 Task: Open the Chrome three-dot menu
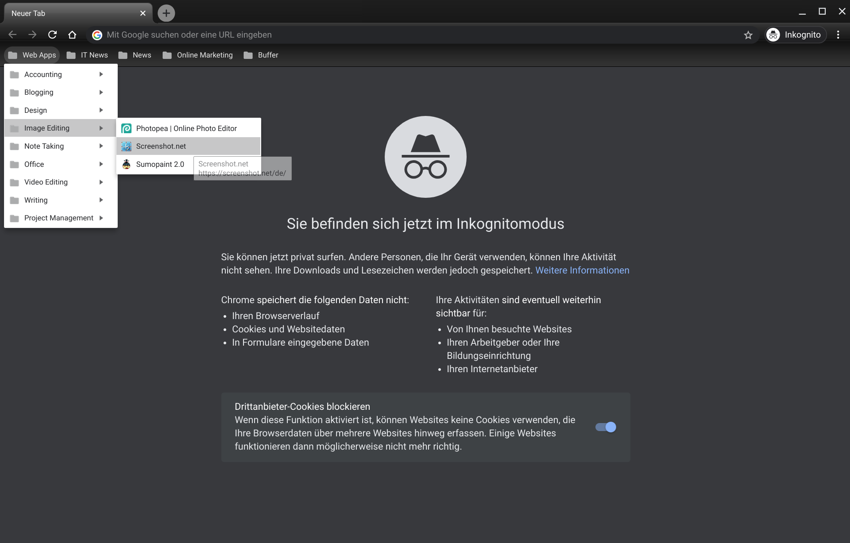coord(838,35)
